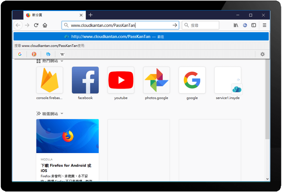Close the Firefox window
Screen dimensions: 282x192
point(263,15)
